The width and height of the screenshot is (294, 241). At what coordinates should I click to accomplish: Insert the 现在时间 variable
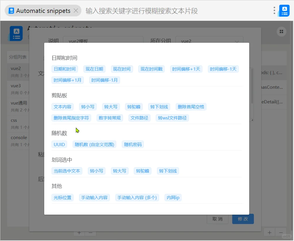122,69
